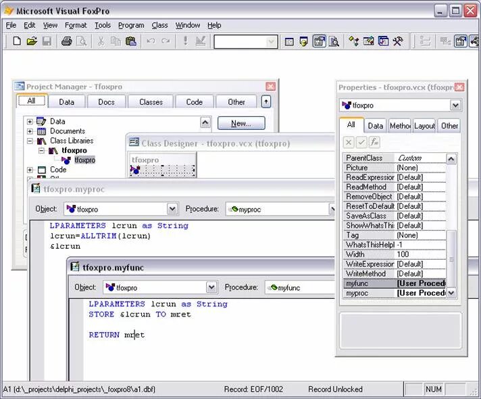Select the Other tab in Properties window
This screenshot has height=399, width=481.
(449, 126)
